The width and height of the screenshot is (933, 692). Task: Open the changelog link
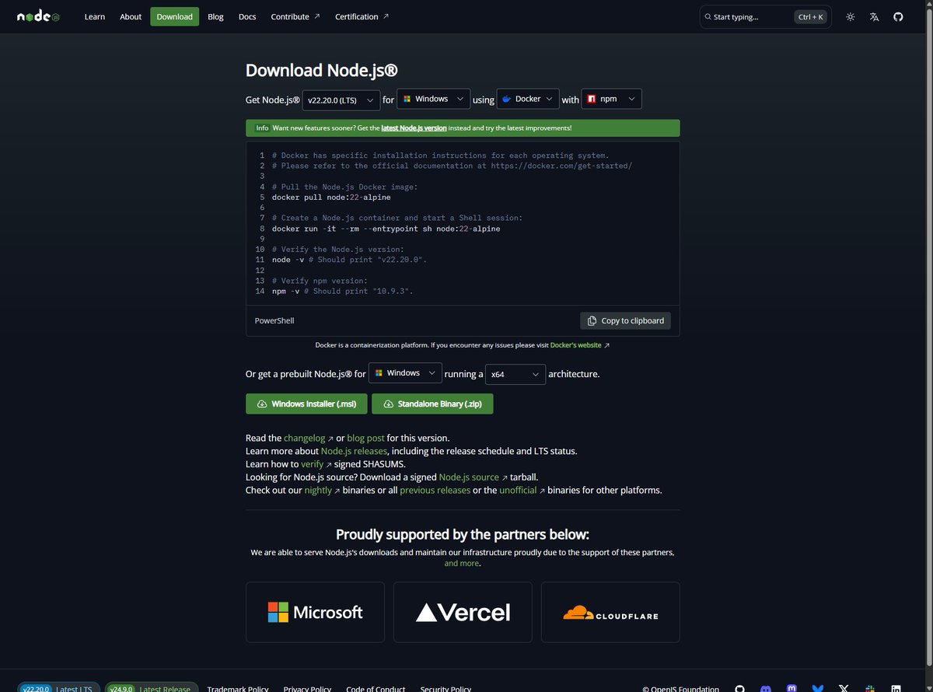pyautogui.click(x=308, y=438)
